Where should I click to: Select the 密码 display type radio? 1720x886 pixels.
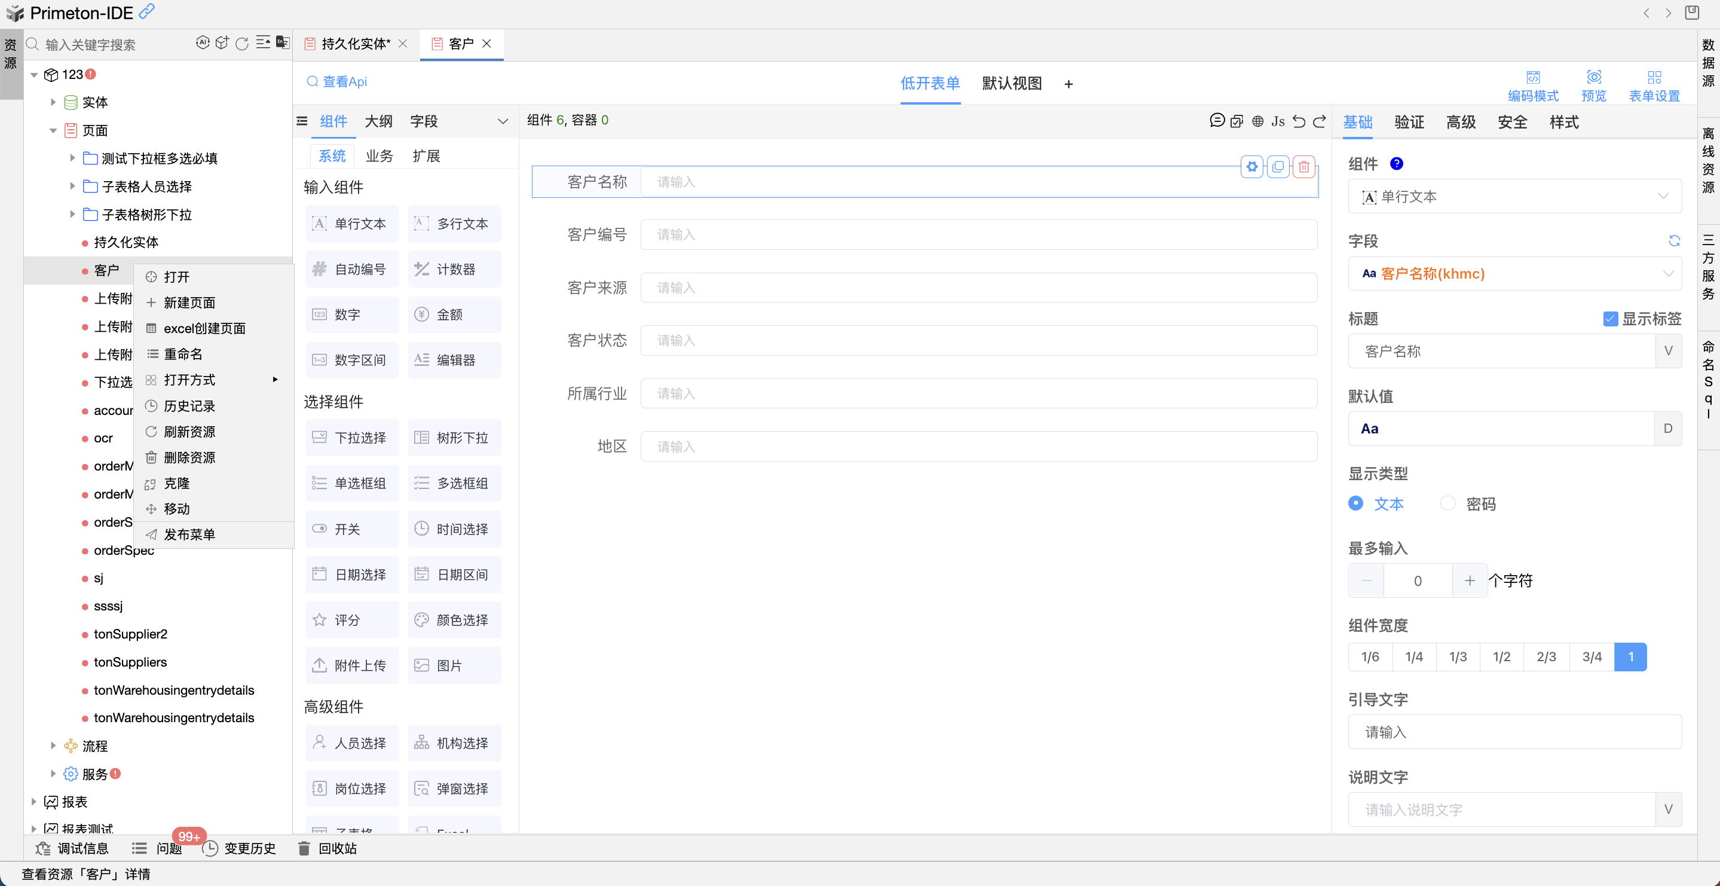click(1447, 503)
